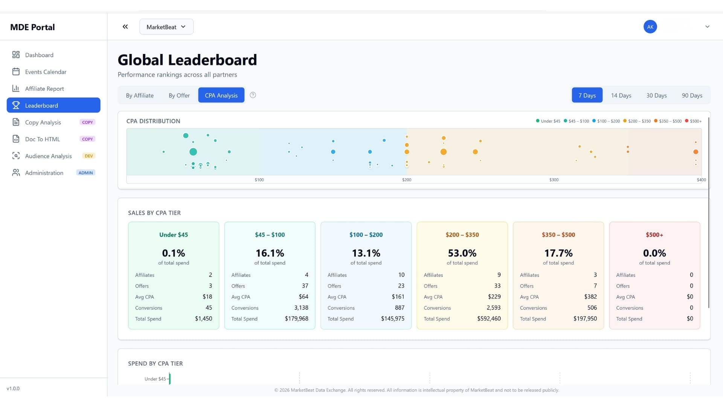Image resolution: width=723 pixels, height=407 pixels.
Task: Click the Audience Analysis scan icon
Action: click(x=16, y=156)
